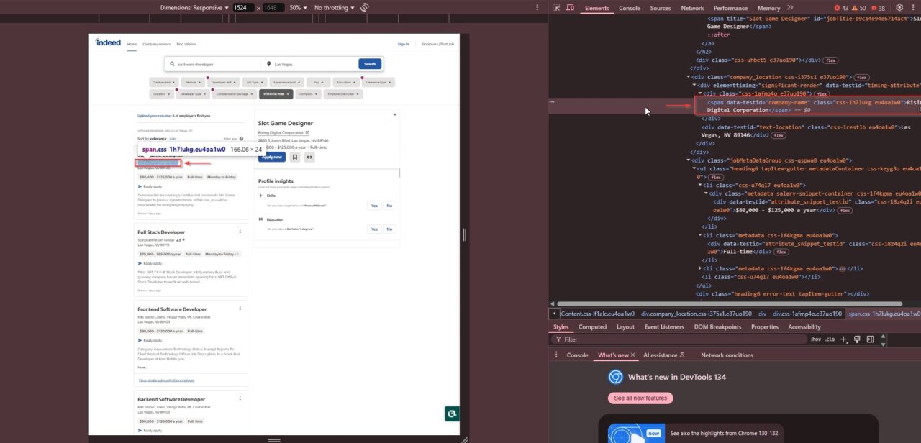Open the No throttling dropdown
Viewport: 921px width, 443px height.
pos(335,7)
